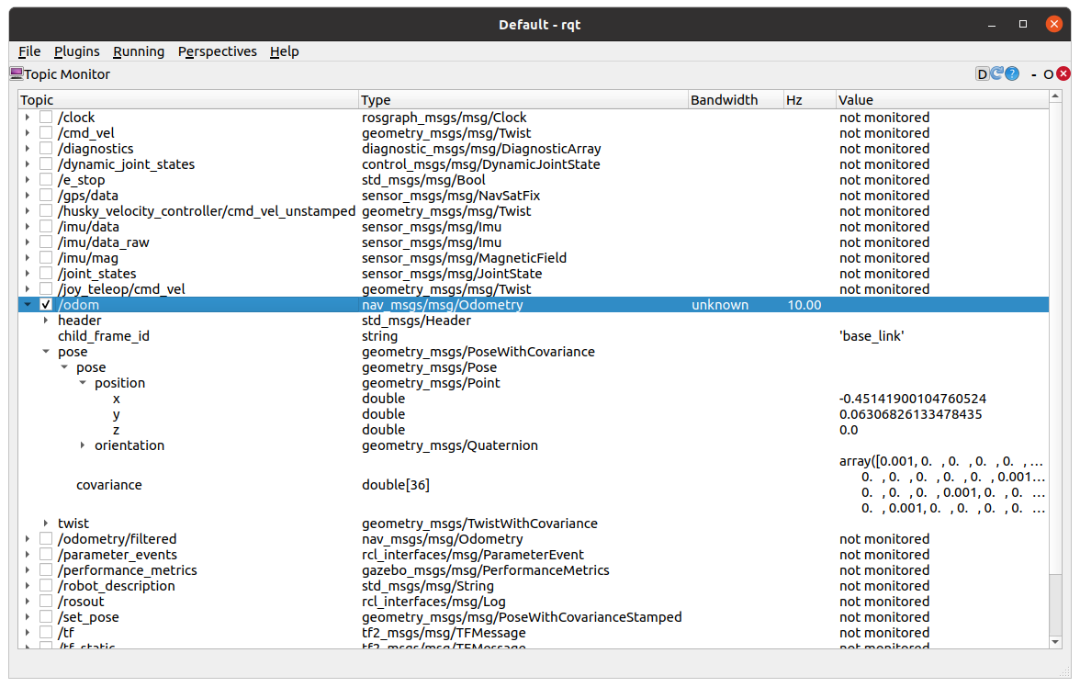Select the /husky_velocity_controller/cmd_vel_unstamped topic name
1080x687 pixels.
pyautogui.click(x=207, y=211)
